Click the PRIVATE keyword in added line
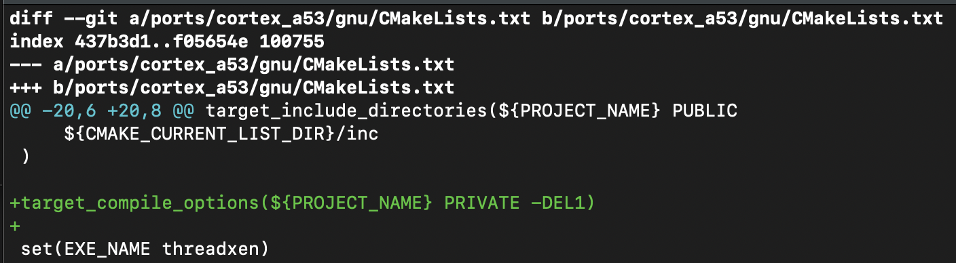 pos(483,203)
